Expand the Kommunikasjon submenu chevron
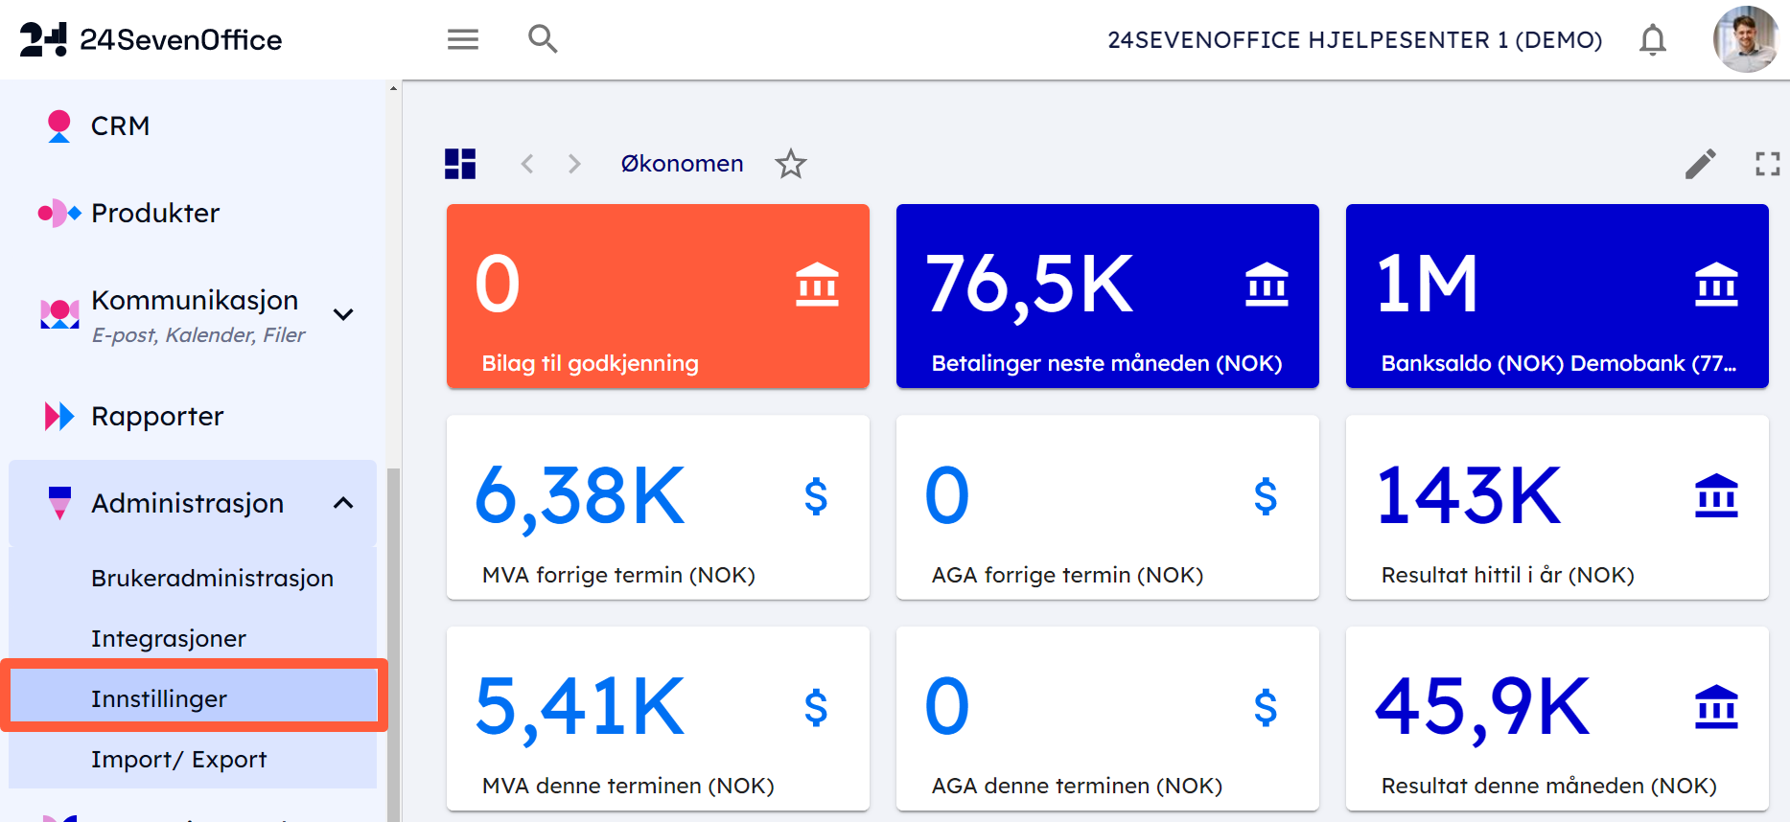This screenshot has width=1790, height=822. pos(343,314)
